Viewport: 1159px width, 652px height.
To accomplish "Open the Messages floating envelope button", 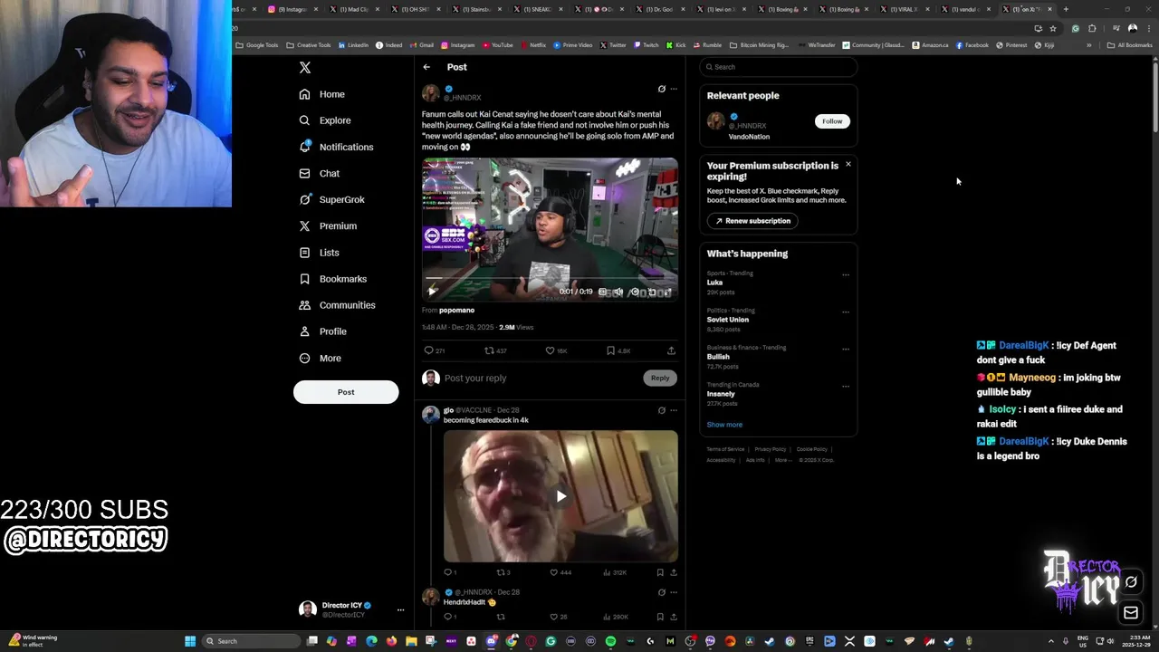I will (x=1131, y=613).
